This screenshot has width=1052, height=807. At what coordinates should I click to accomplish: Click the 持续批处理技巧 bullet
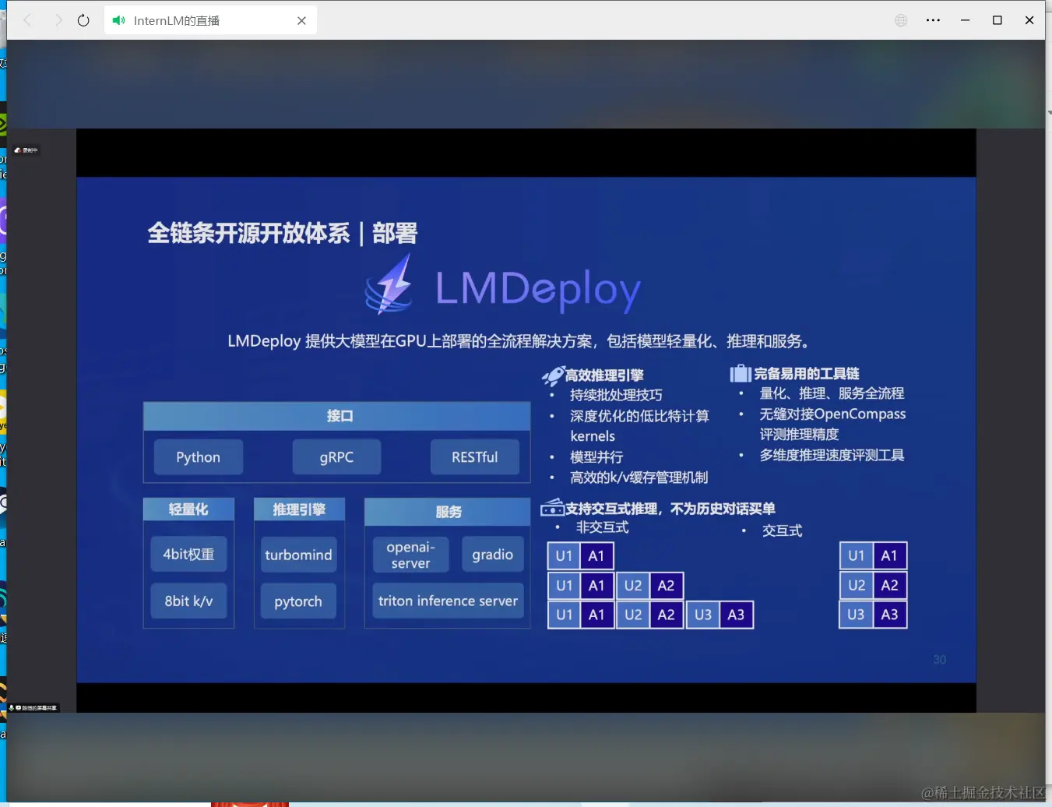coord(616,395)
